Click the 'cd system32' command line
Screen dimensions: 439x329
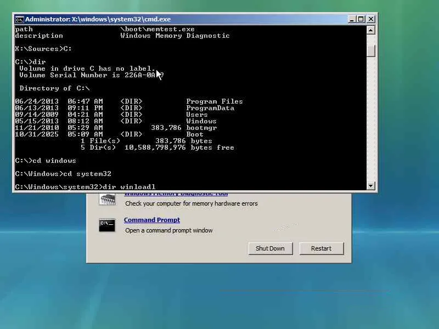[63, 174]
